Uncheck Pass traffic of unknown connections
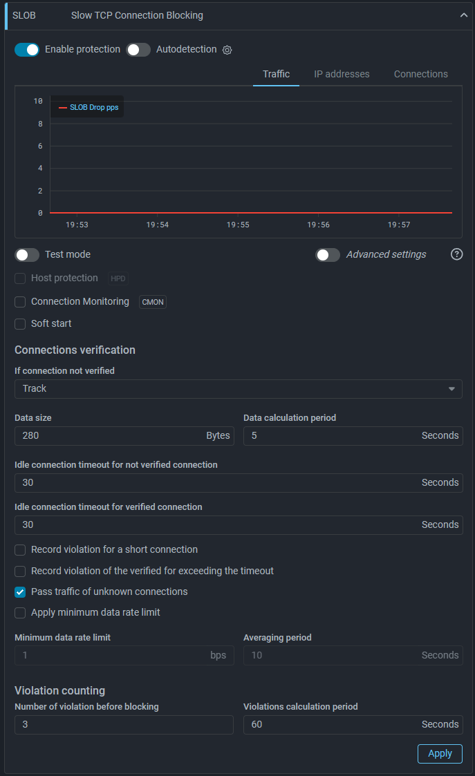Viewport: 475px width, 776px height. point(20,592)
